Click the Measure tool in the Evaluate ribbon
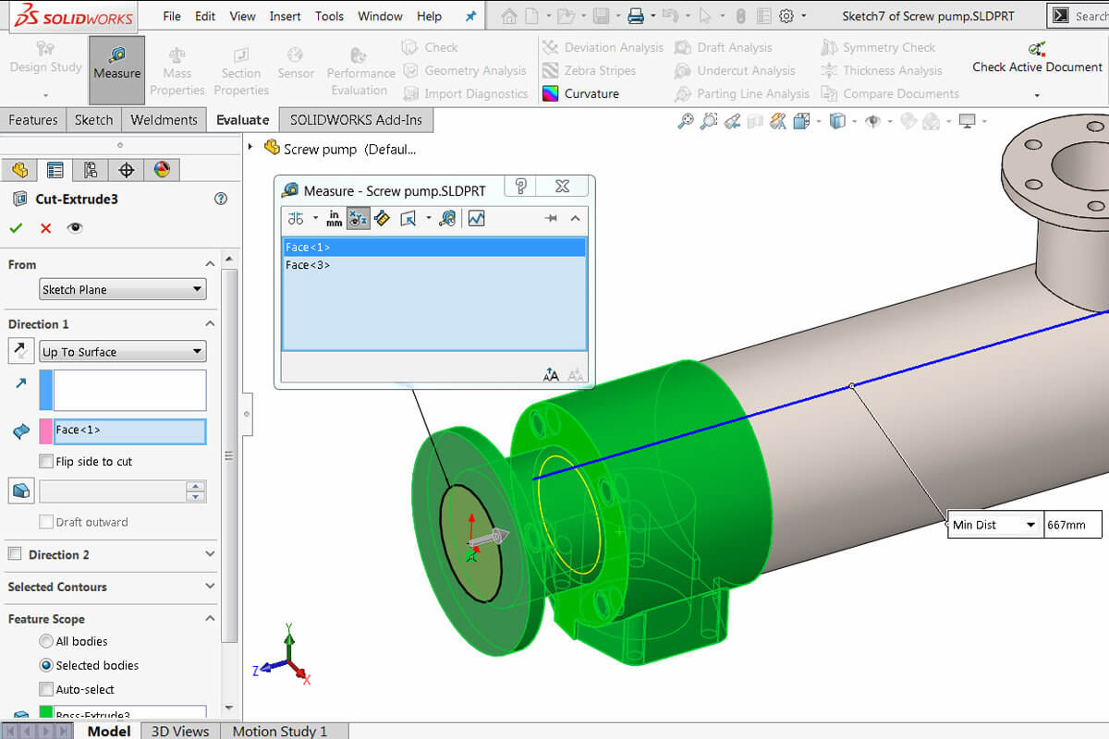The image size is (1109, 739). pos(117,70)
